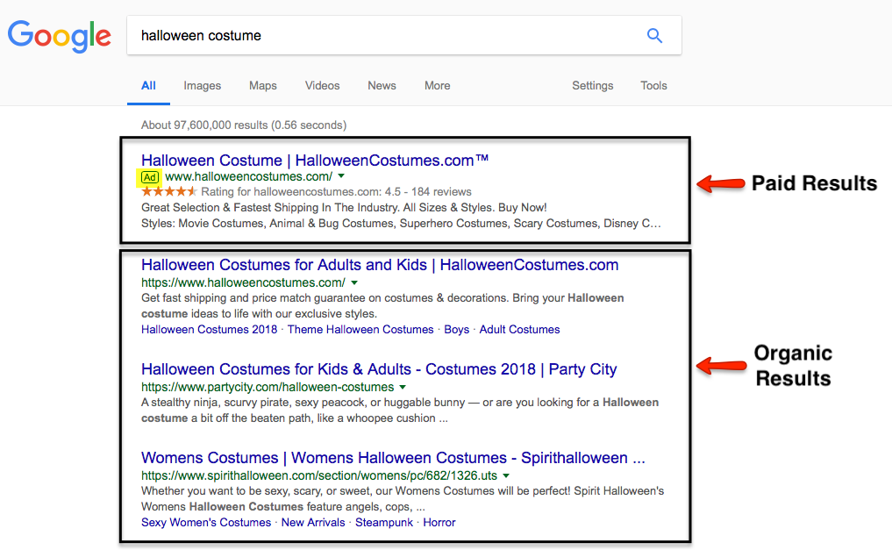
Task: Click the yellow Ad badge
Action: coord(150,177)
